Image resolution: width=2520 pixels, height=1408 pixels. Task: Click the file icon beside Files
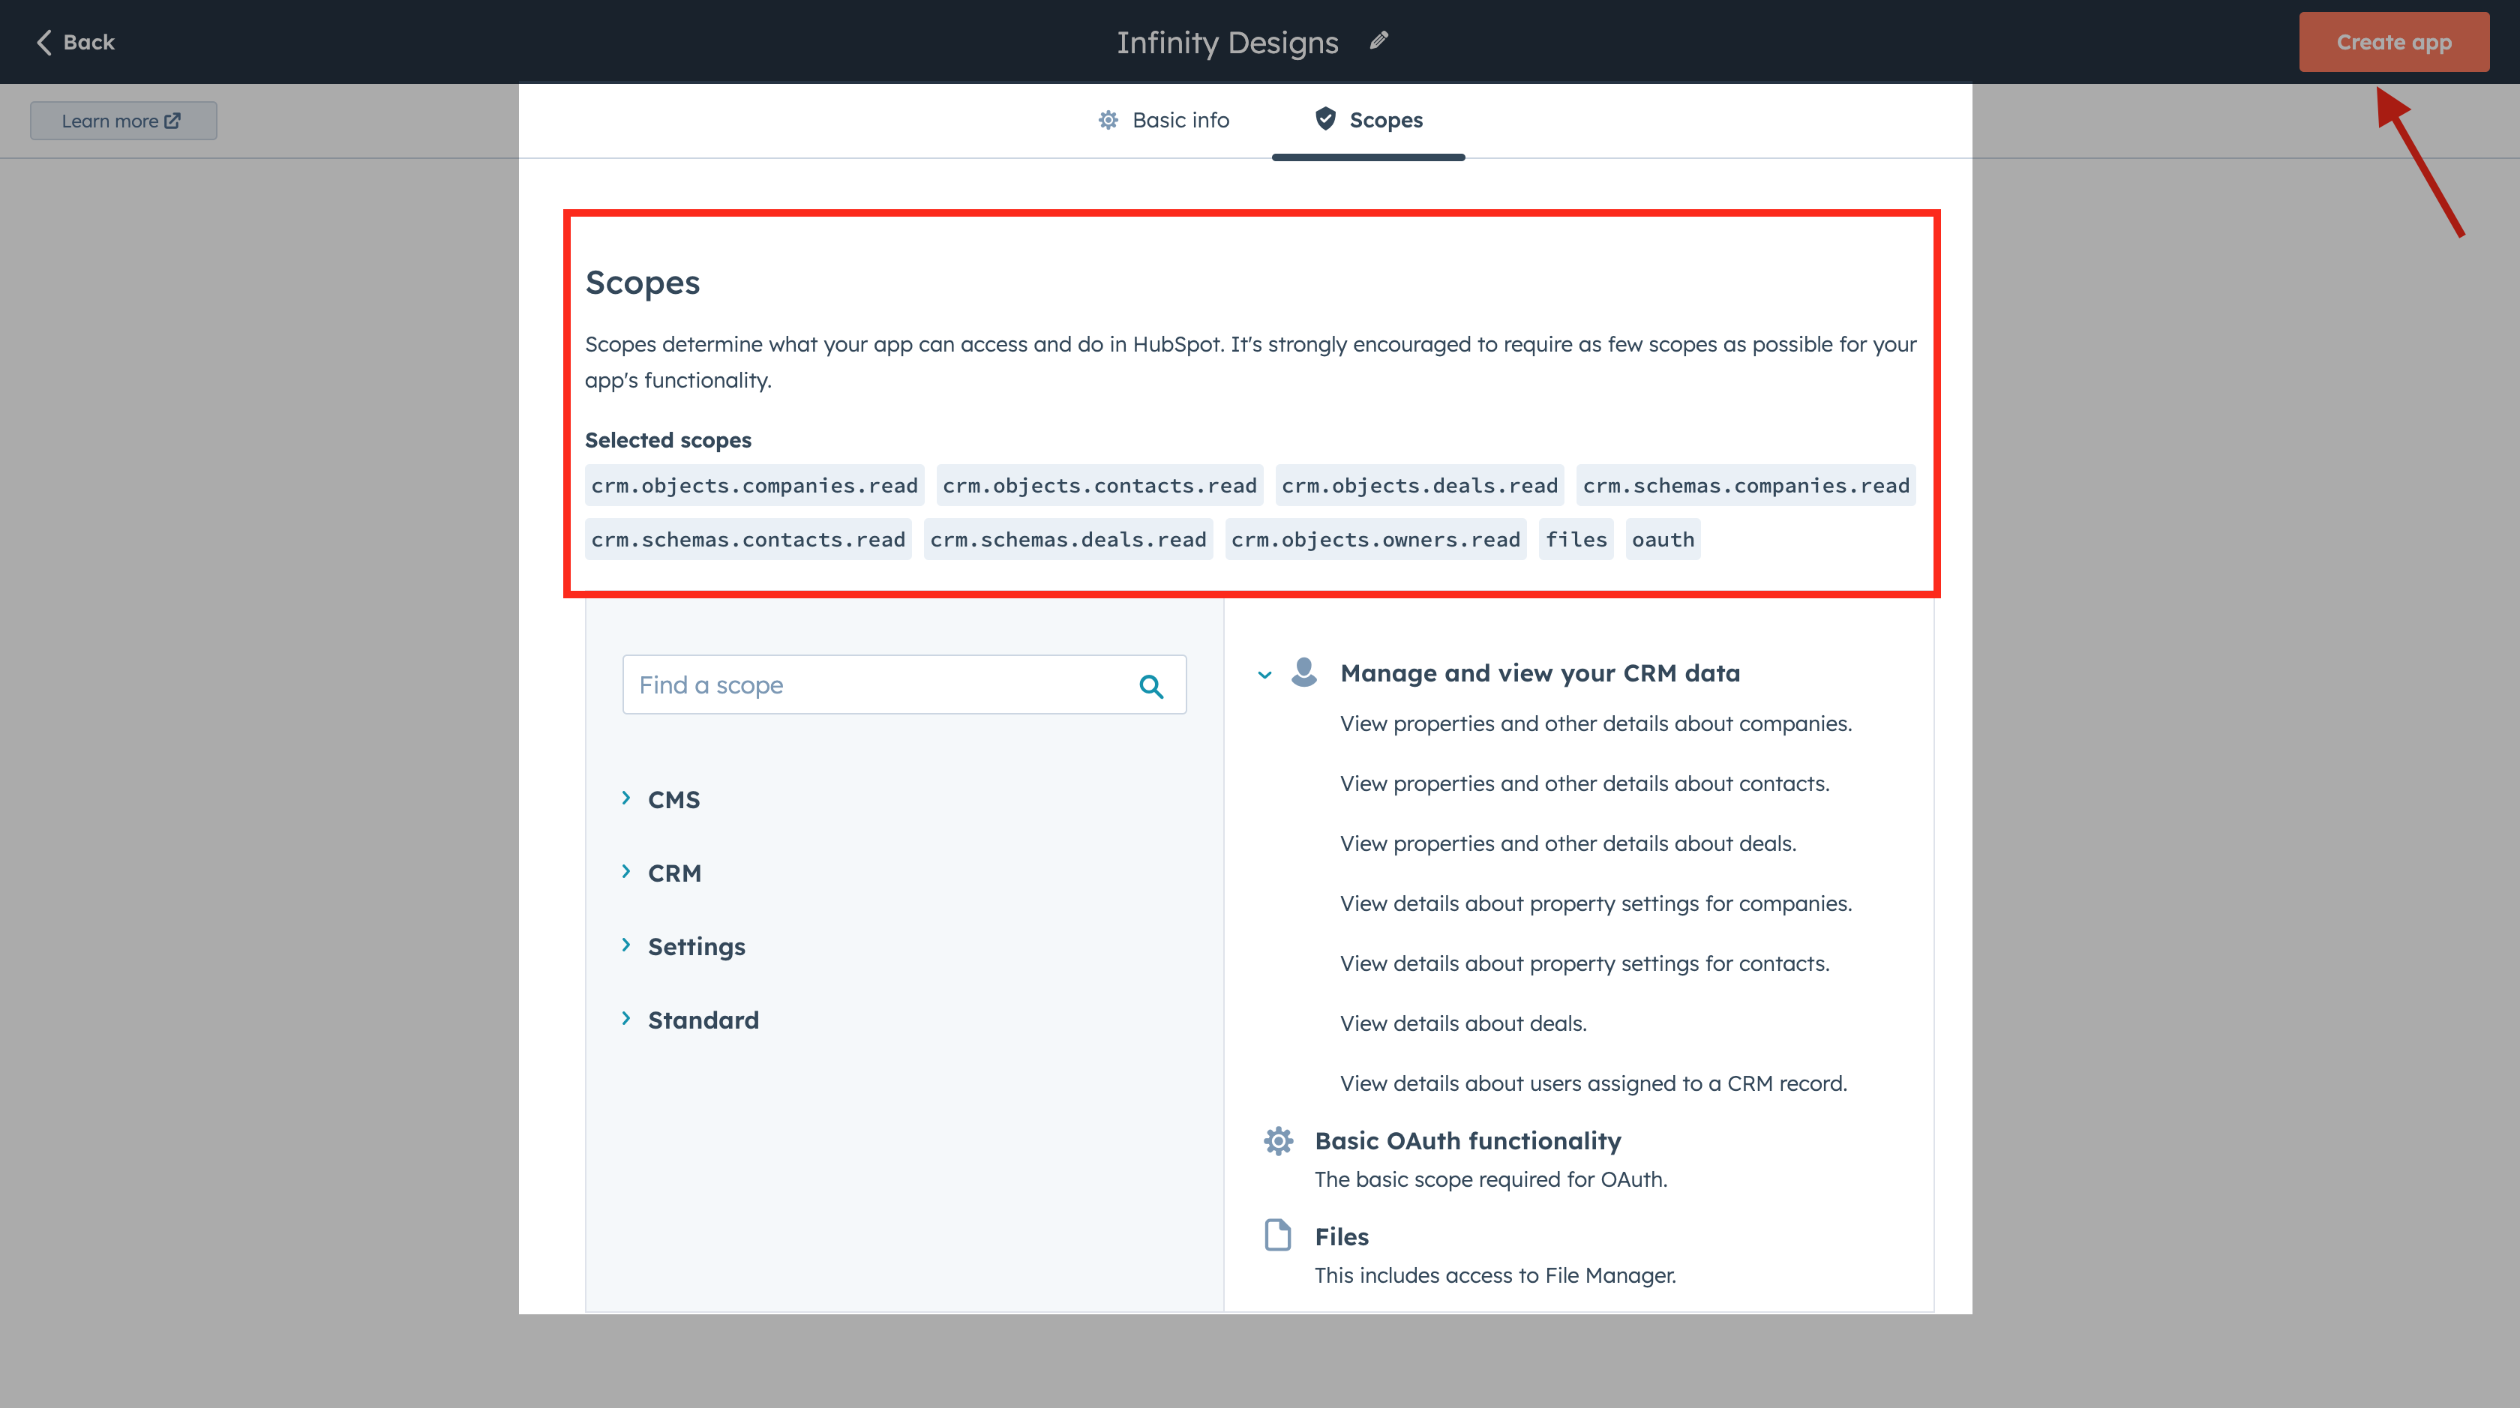click(1277, 1235)
